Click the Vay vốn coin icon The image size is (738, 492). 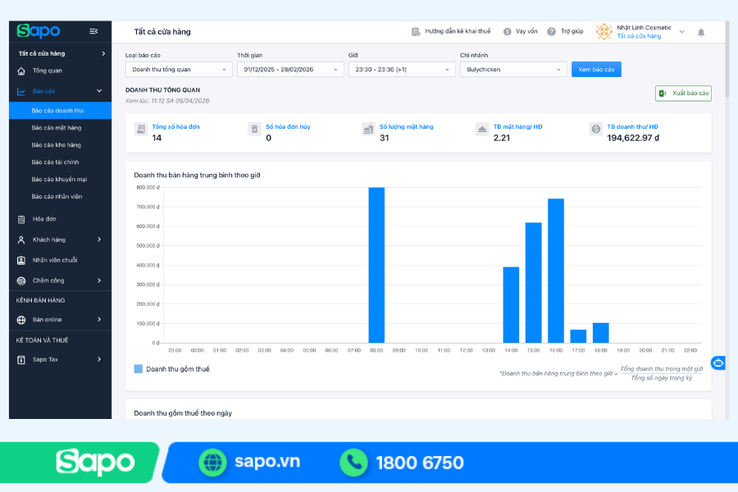(508, 31)
